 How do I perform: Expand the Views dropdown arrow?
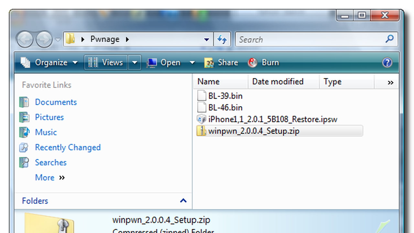coord(135,62)
